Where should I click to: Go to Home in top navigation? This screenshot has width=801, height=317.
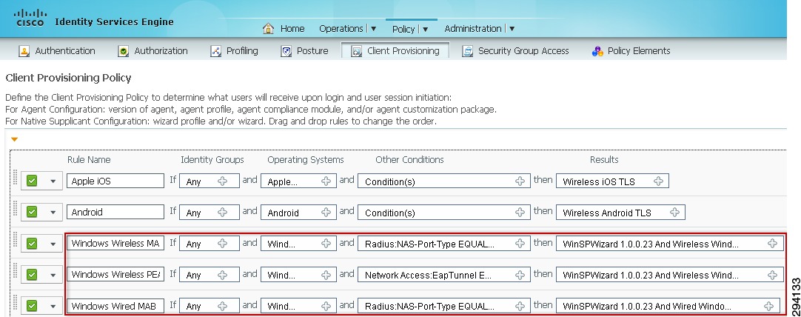pos(292,29)
